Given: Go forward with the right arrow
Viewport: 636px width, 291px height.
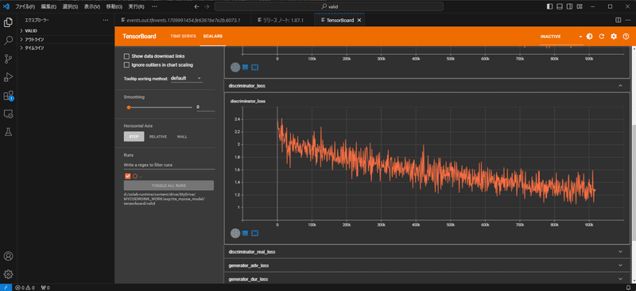Looking at the screenshot, I should pyautogui.click(x=207, y=6).
